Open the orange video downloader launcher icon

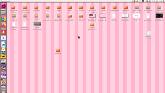pyautogui.click(x=3, y=32)
